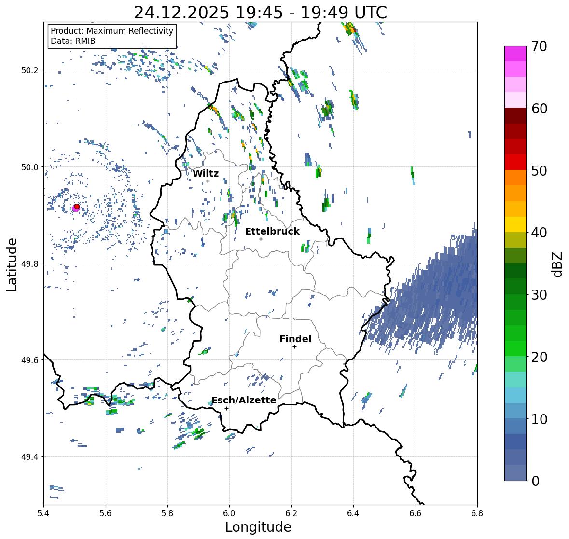
Task: Click the title 24.12.2025 19:45 - 19:49 UTC
Action: [260, 13]
